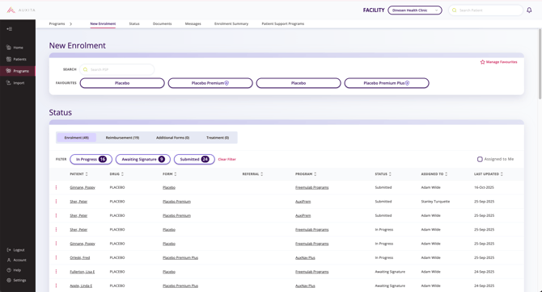Screen dimensions: 542x292
Task: Open the Messages tab
Action: 193,23
